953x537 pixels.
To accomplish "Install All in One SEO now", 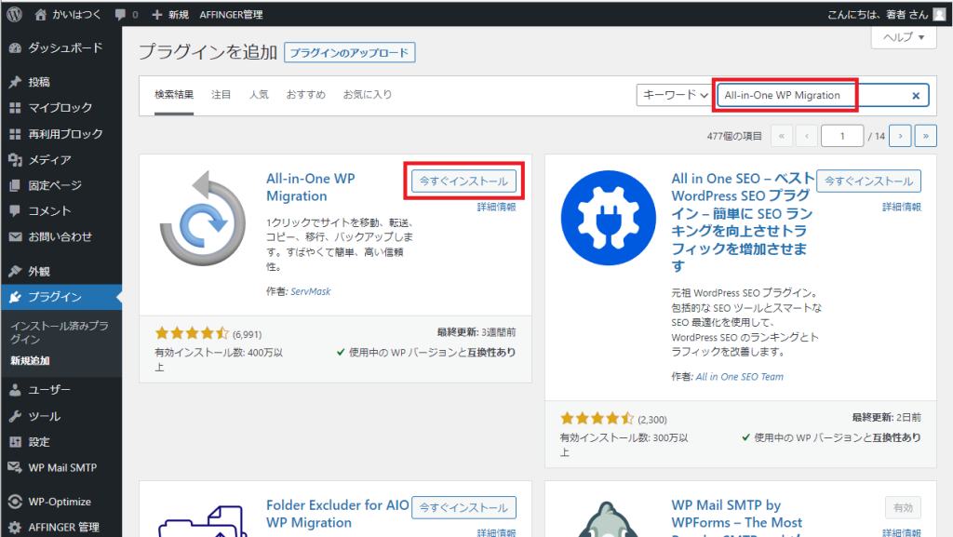I will pos(868,181).
